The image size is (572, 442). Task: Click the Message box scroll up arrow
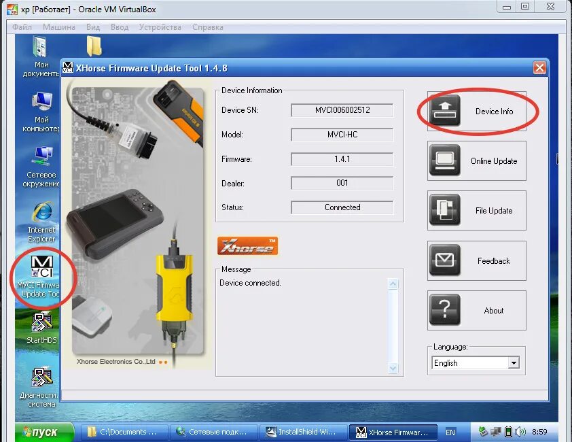tap(393, 284)
